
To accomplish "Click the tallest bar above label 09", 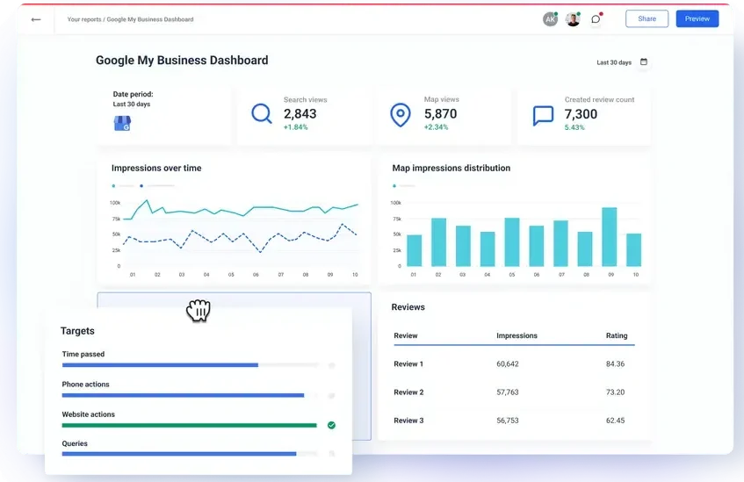I will click(610, 237).
